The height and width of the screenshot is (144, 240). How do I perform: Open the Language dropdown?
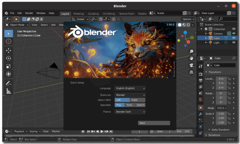[x=130, y=88]
